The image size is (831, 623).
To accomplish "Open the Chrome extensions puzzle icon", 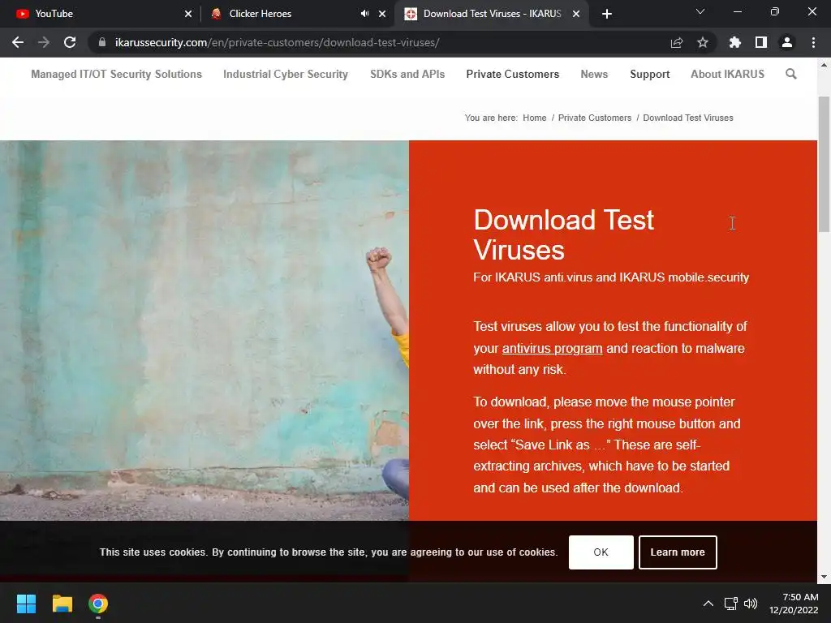I will pos(735,42).
